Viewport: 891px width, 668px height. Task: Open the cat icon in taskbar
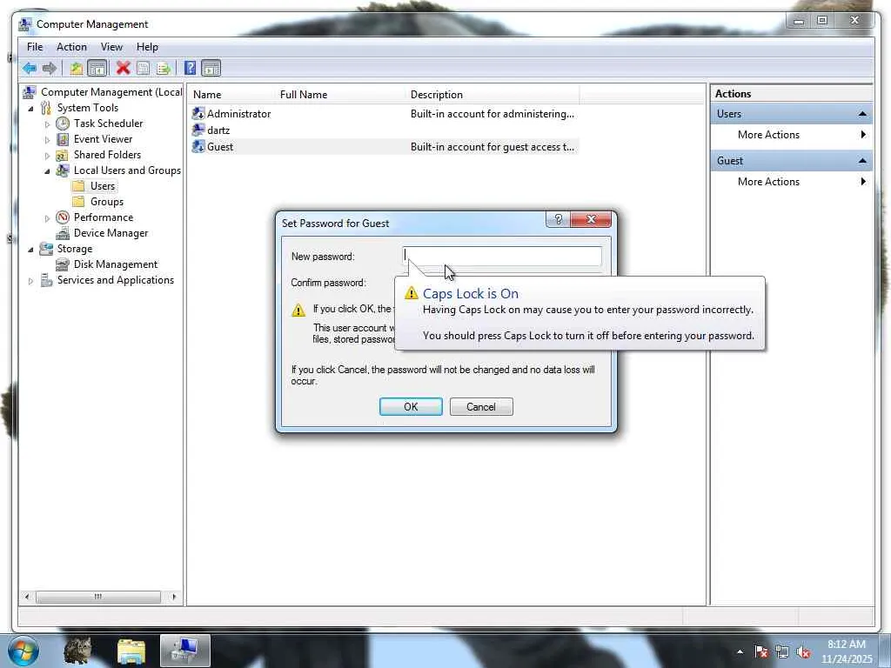[x=77, y=651]
